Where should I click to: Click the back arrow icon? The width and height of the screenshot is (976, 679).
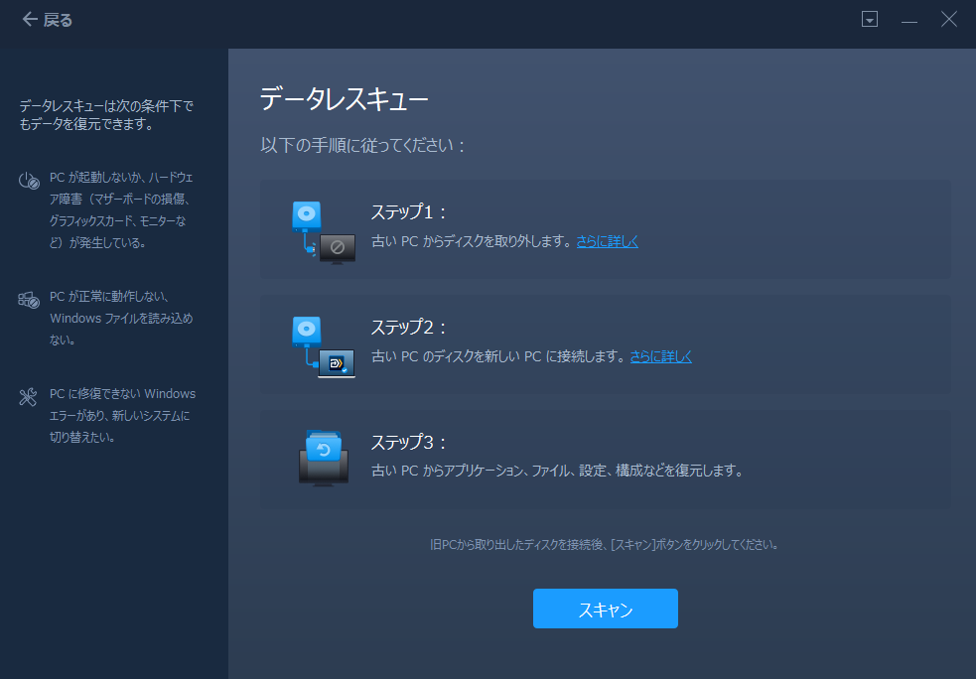[29, 20]
